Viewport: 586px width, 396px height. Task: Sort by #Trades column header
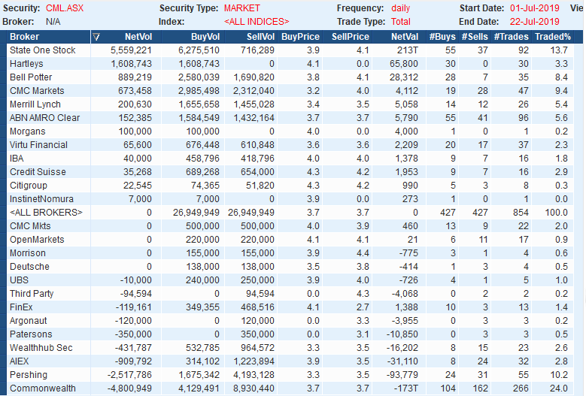[x=512, y=37]
